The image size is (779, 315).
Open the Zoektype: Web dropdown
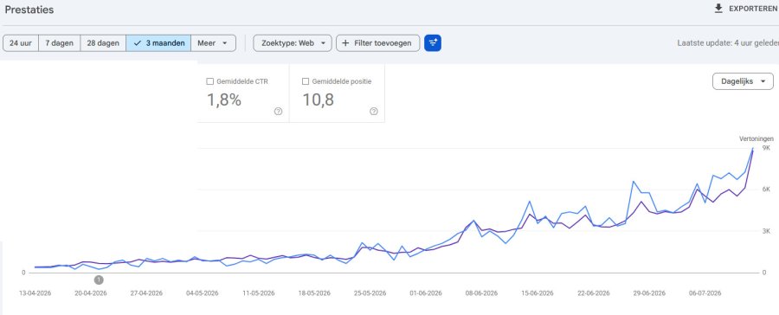(293, 43)
